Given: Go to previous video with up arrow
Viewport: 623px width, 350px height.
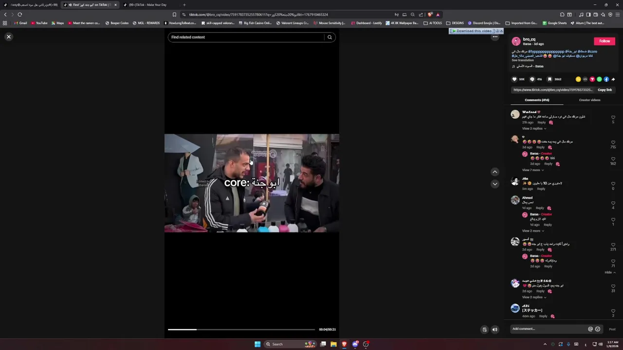Looking at the screenshot, I should tap(495, 172).
